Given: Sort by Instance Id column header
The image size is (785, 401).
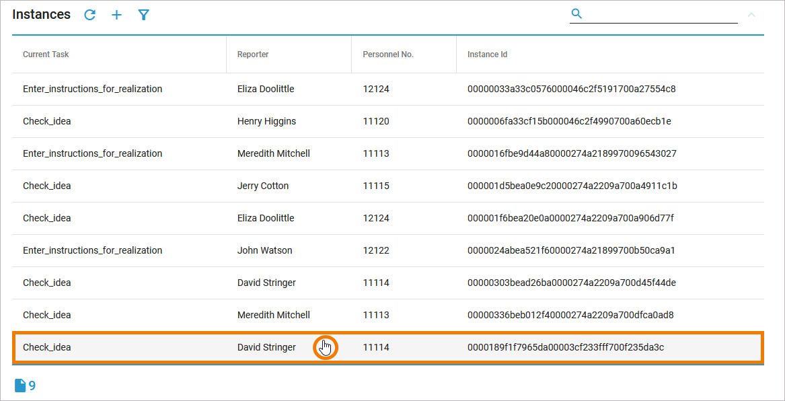Looking at the screenshot, I should [x=487, y=54].
